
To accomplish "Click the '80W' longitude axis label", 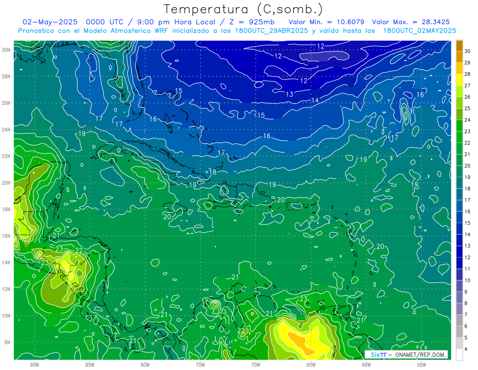I will 145,365.
